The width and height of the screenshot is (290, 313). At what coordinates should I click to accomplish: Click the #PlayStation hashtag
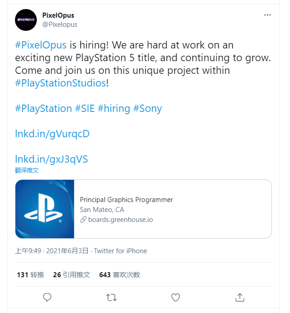pyautogui.click(x=44, y=109)
